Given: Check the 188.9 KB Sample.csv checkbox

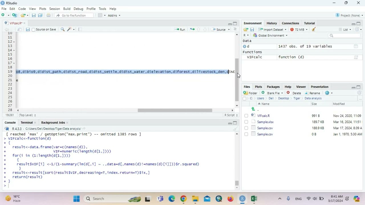Looking at the screenshot, I should coord(246,128).
